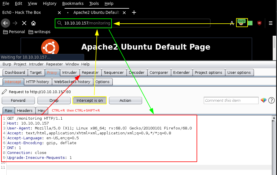Open the Repeater menu in Burp menu bar
277x175 pixels.
tap(54, 64)
